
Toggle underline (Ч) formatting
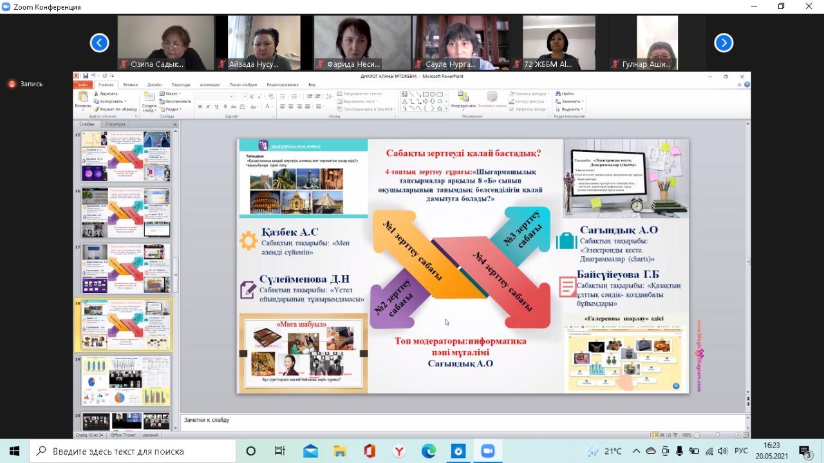[216, 107]
